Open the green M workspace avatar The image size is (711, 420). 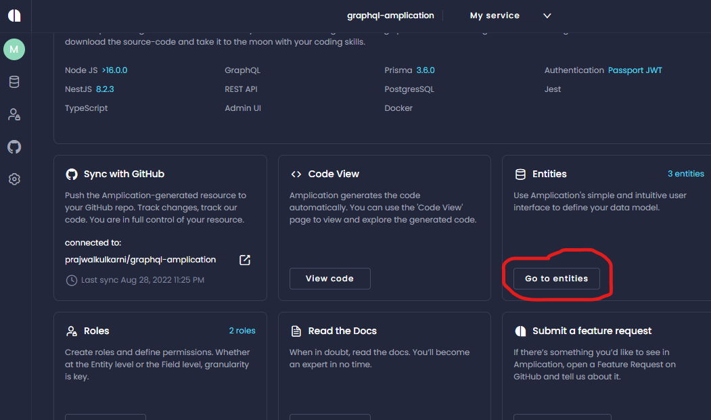pos(14,49)
